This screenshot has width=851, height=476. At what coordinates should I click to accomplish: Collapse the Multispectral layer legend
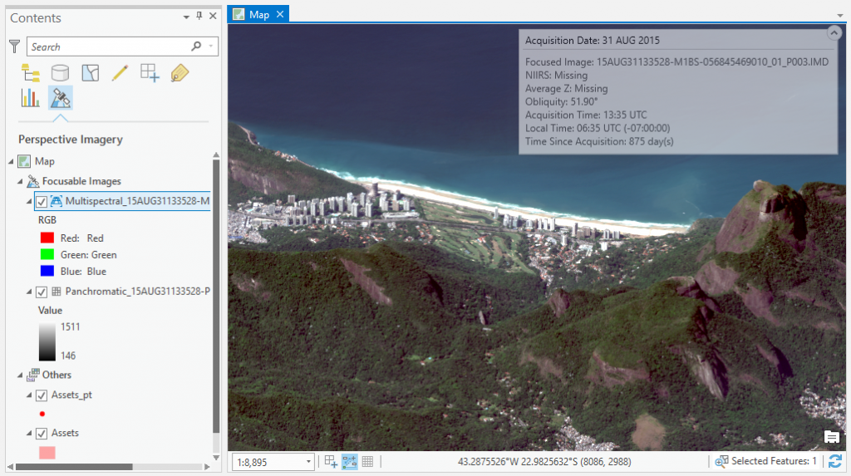click(x=29, y=201)
